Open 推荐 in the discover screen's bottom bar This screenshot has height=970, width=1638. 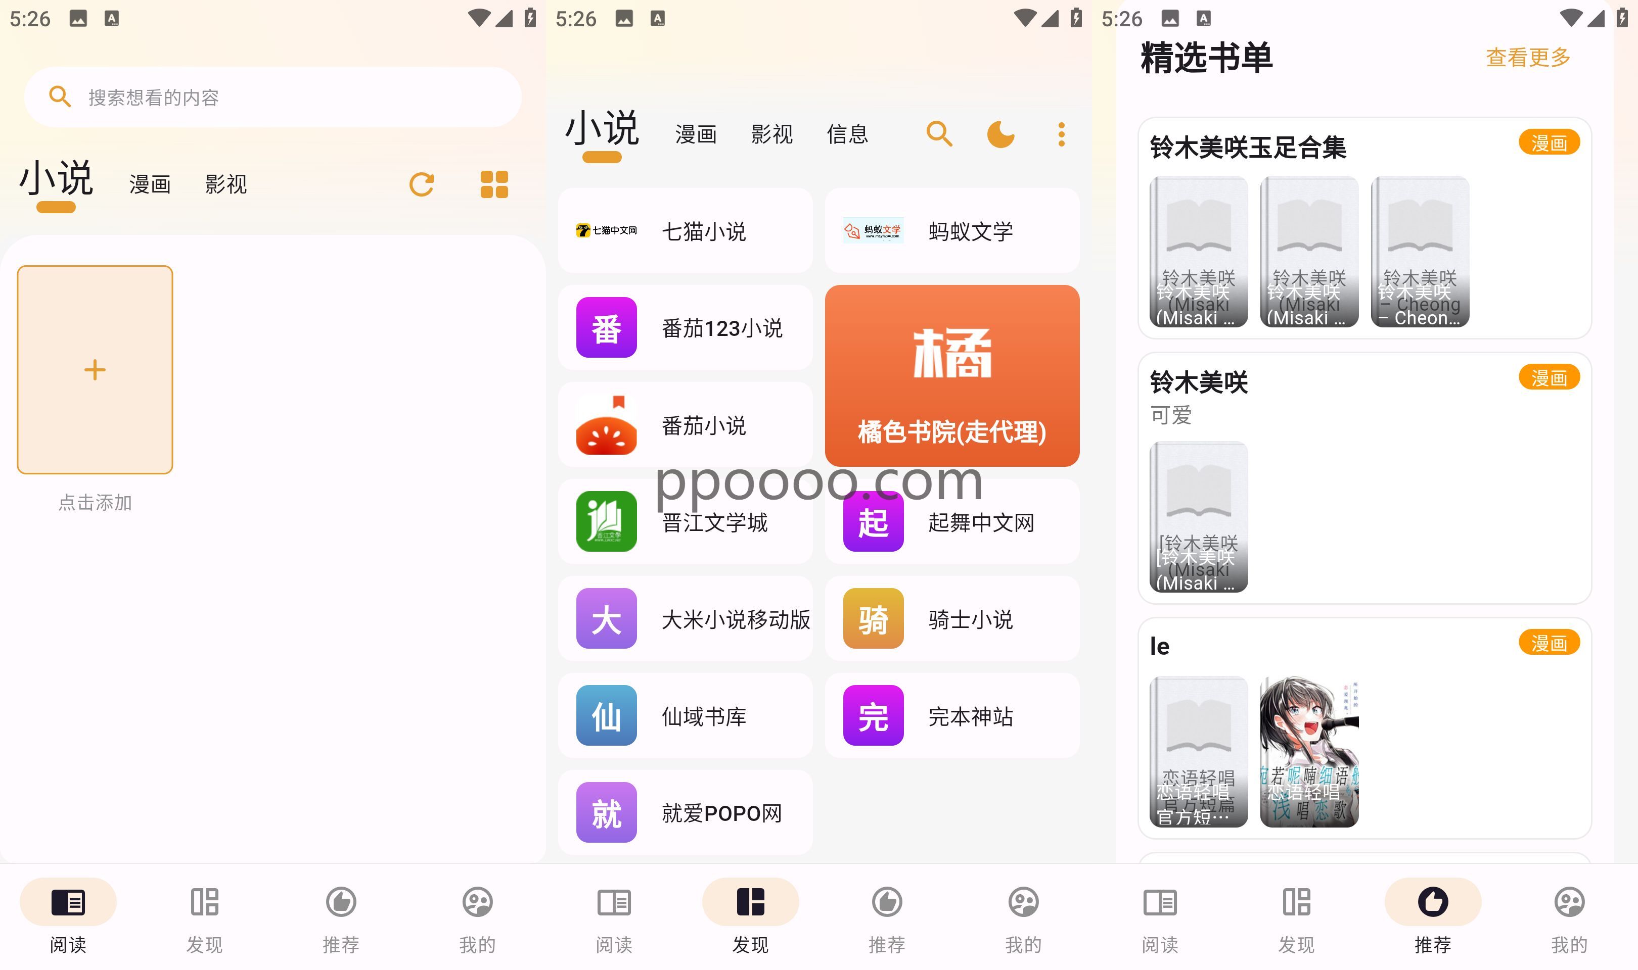click(887, 916)
